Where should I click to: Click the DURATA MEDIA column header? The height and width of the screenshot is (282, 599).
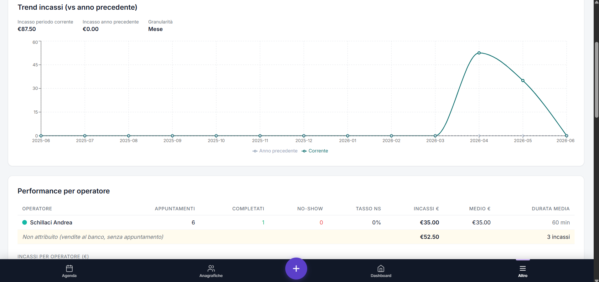click(x=550, y=209)
